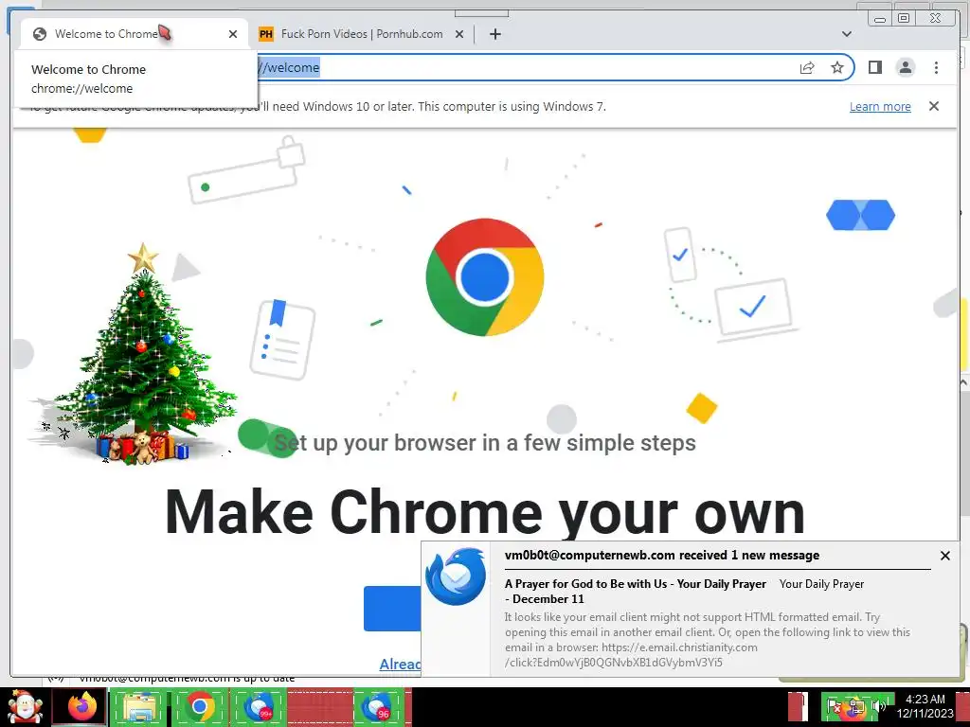
Task: Open the Learn more link about Windows updates
Action: [x=880, y=106]
